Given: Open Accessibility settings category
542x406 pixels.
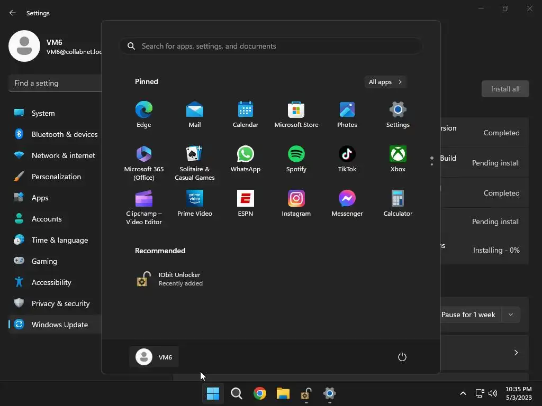Looking at the screenshot, I should pyautogui.click(x=55, y=282).
